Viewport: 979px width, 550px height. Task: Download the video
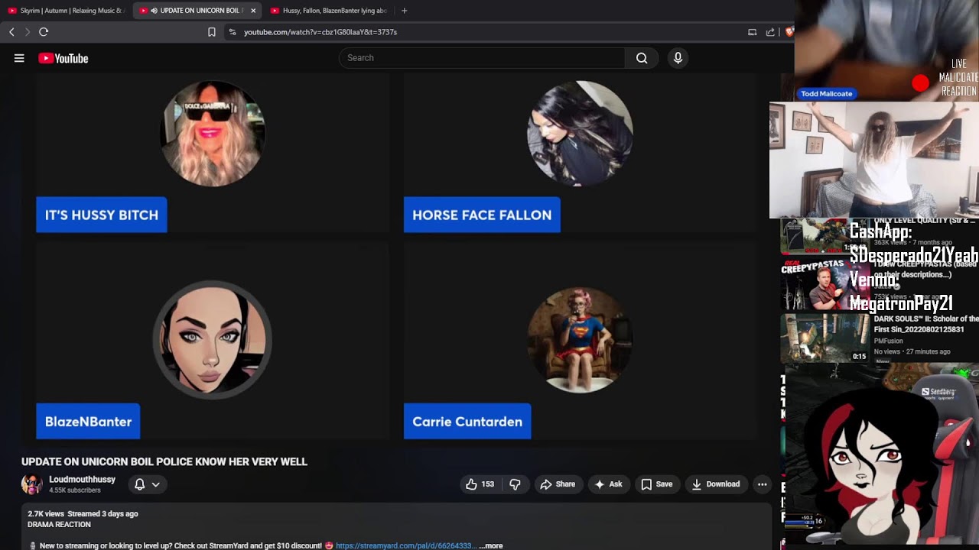tap(716, 484)
